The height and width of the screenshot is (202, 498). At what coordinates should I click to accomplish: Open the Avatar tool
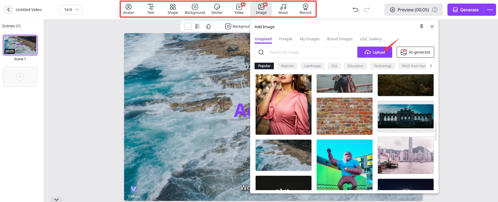[129, 9]
